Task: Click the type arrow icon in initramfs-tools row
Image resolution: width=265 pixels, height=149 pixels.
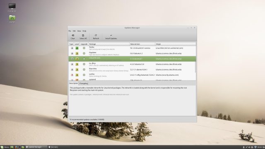Action: point(72,59)
